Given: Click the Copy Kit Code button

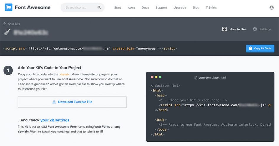Looking at the screenshot, I should pos(260,48).
